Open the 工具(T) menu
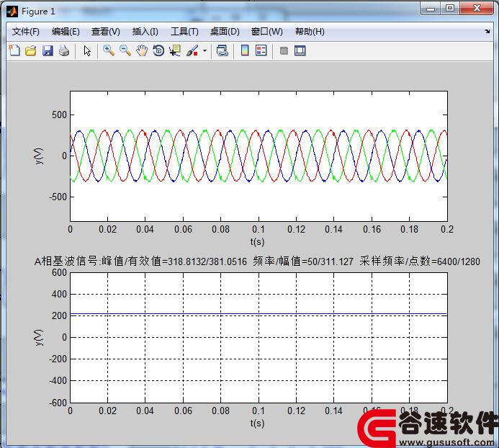The height and width of the screenshot is (448, 499). pos(184,32)
